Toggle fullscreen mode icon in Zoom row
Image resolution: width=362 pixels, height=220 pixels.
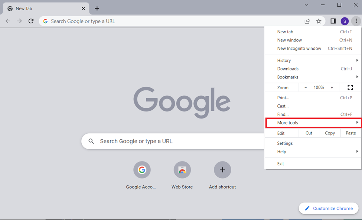click(350, 87)
